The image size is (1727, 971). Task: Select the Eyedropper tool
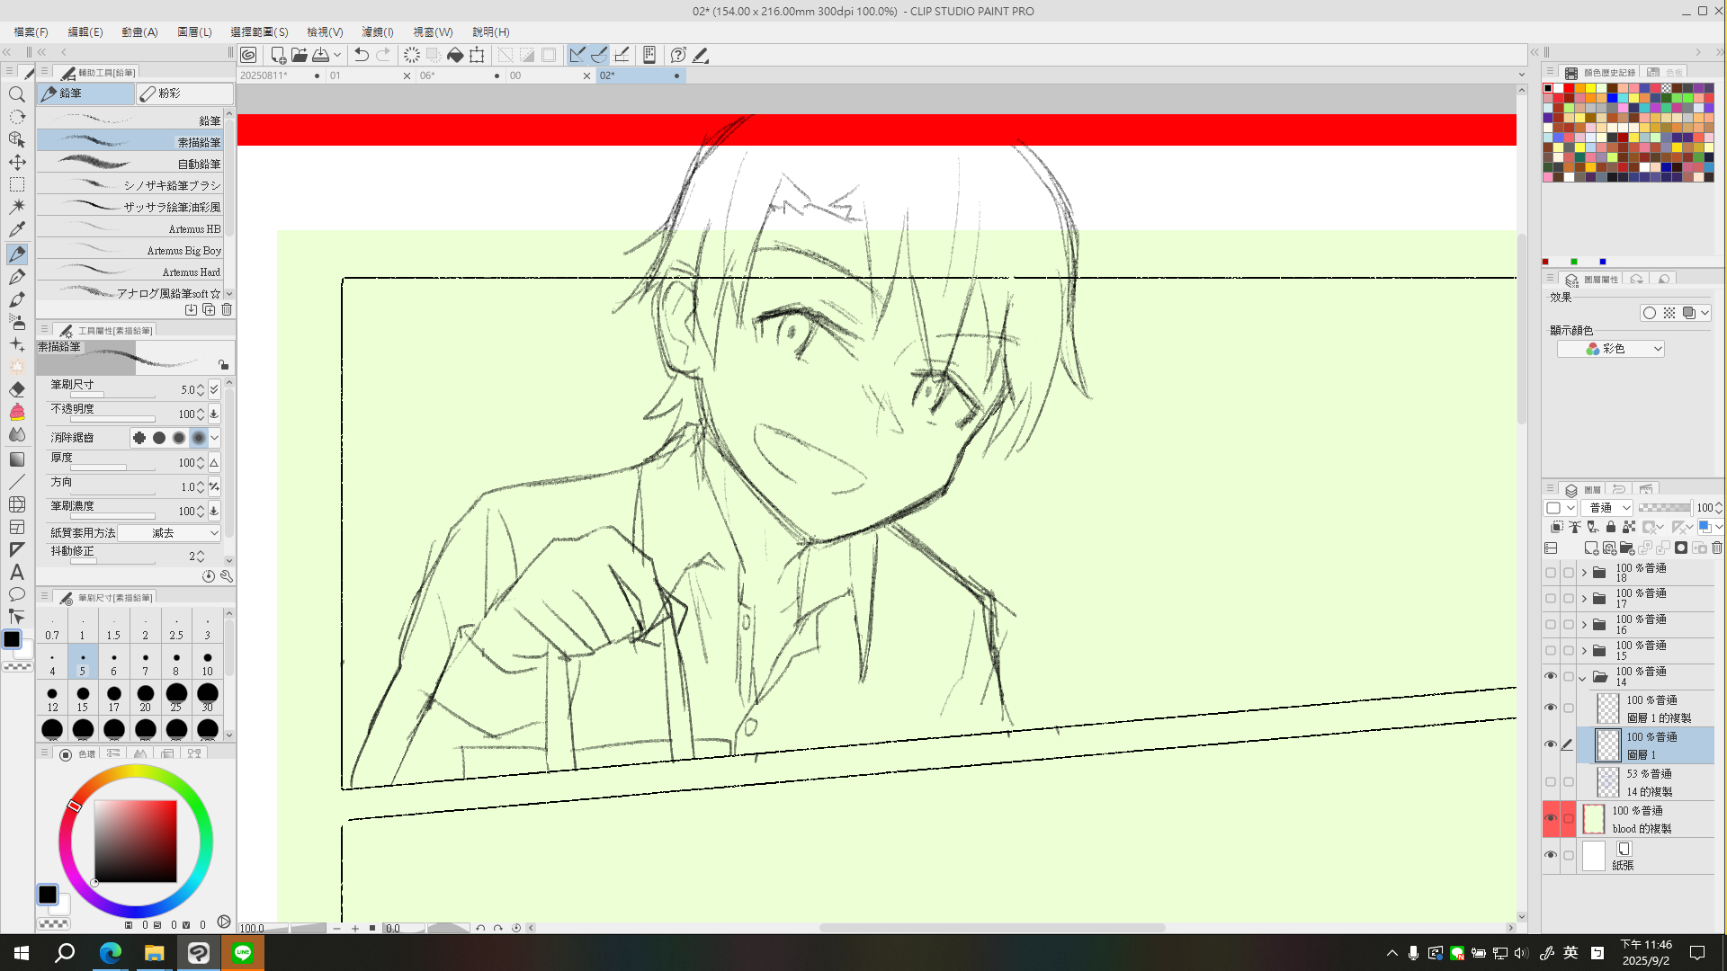17,229
